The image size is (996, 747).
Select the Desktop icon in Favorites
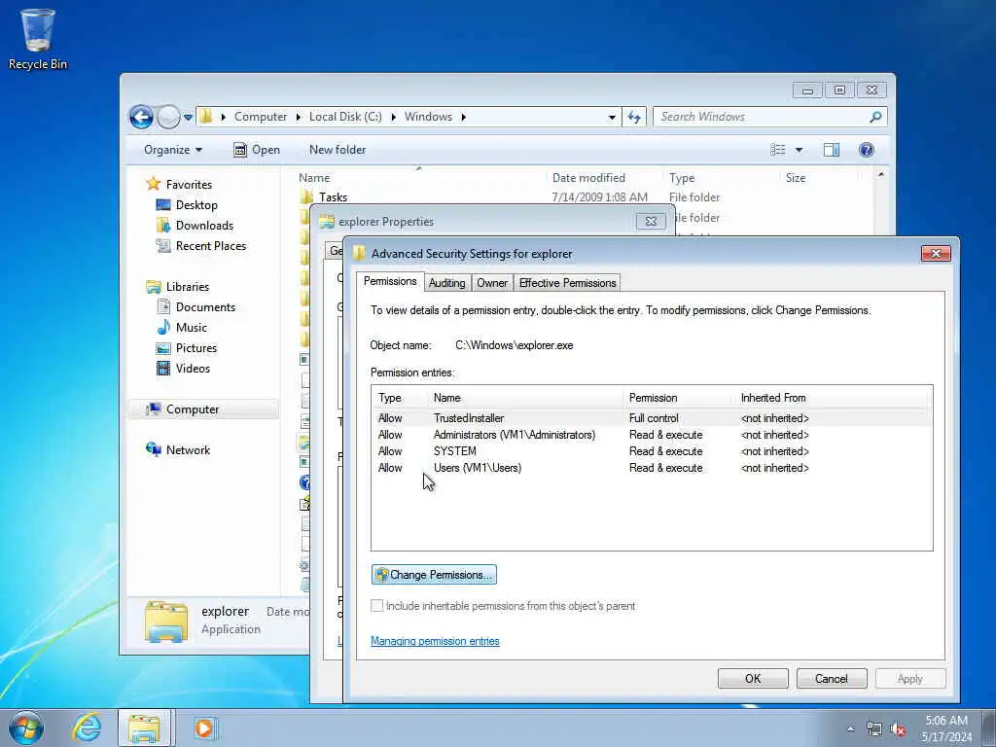(163, 205)
